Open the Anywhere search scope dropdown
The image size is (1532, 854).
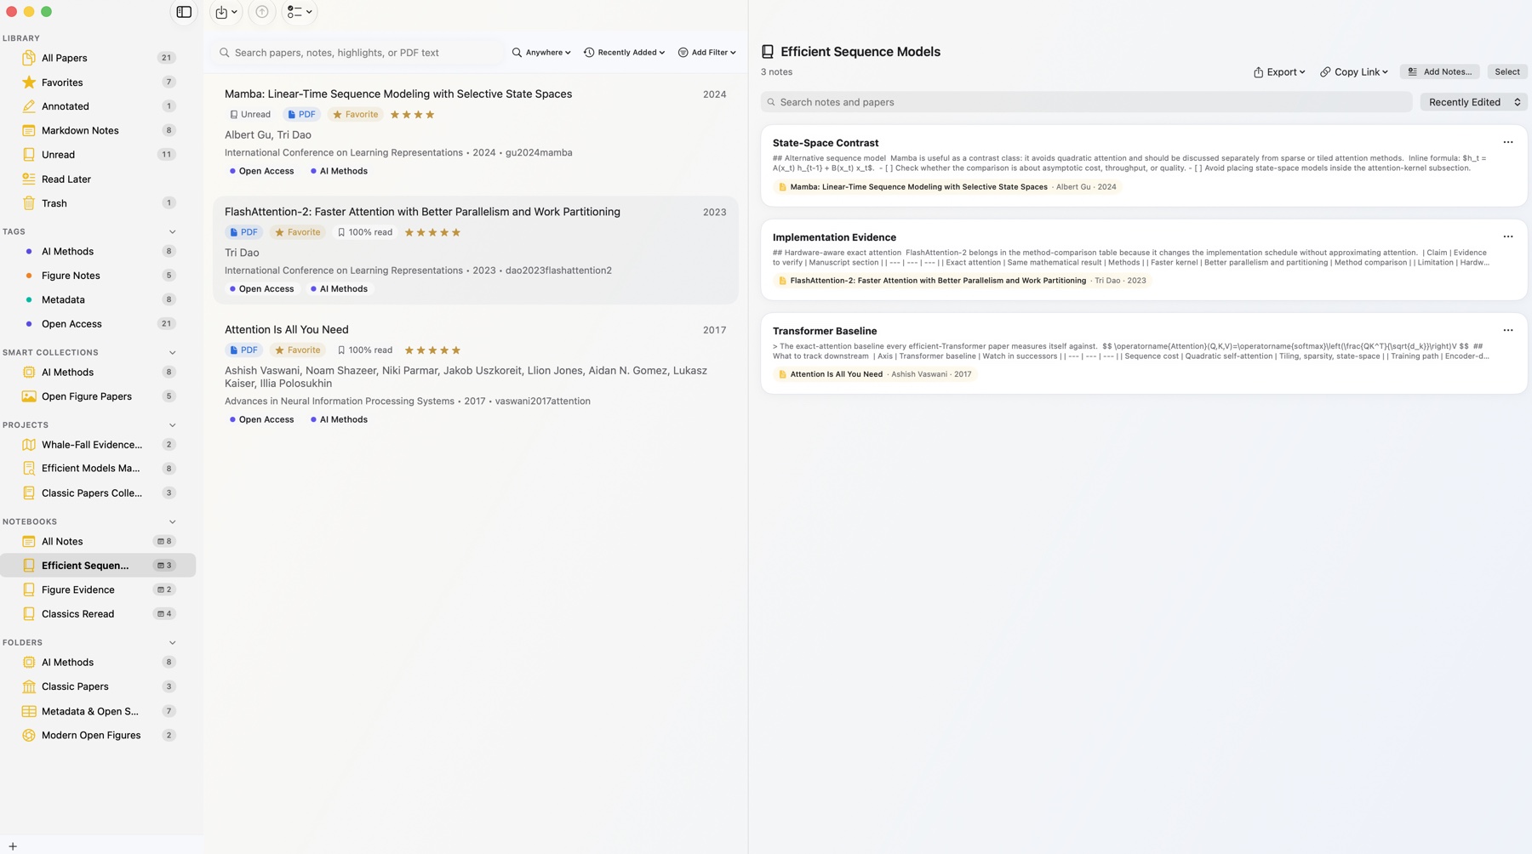pyautogui.click(x=541, y=53)
